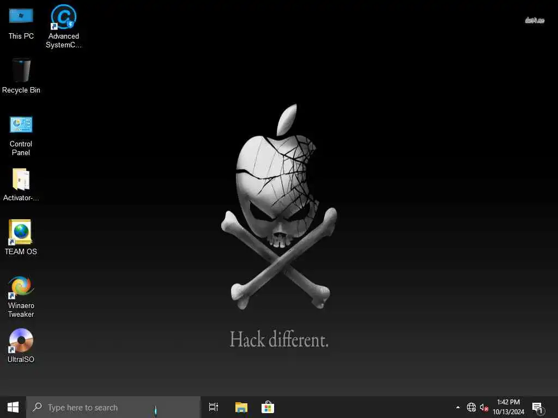Open the volume tray icon
This screenshot has height=418, width=558.
coord(484,407)
